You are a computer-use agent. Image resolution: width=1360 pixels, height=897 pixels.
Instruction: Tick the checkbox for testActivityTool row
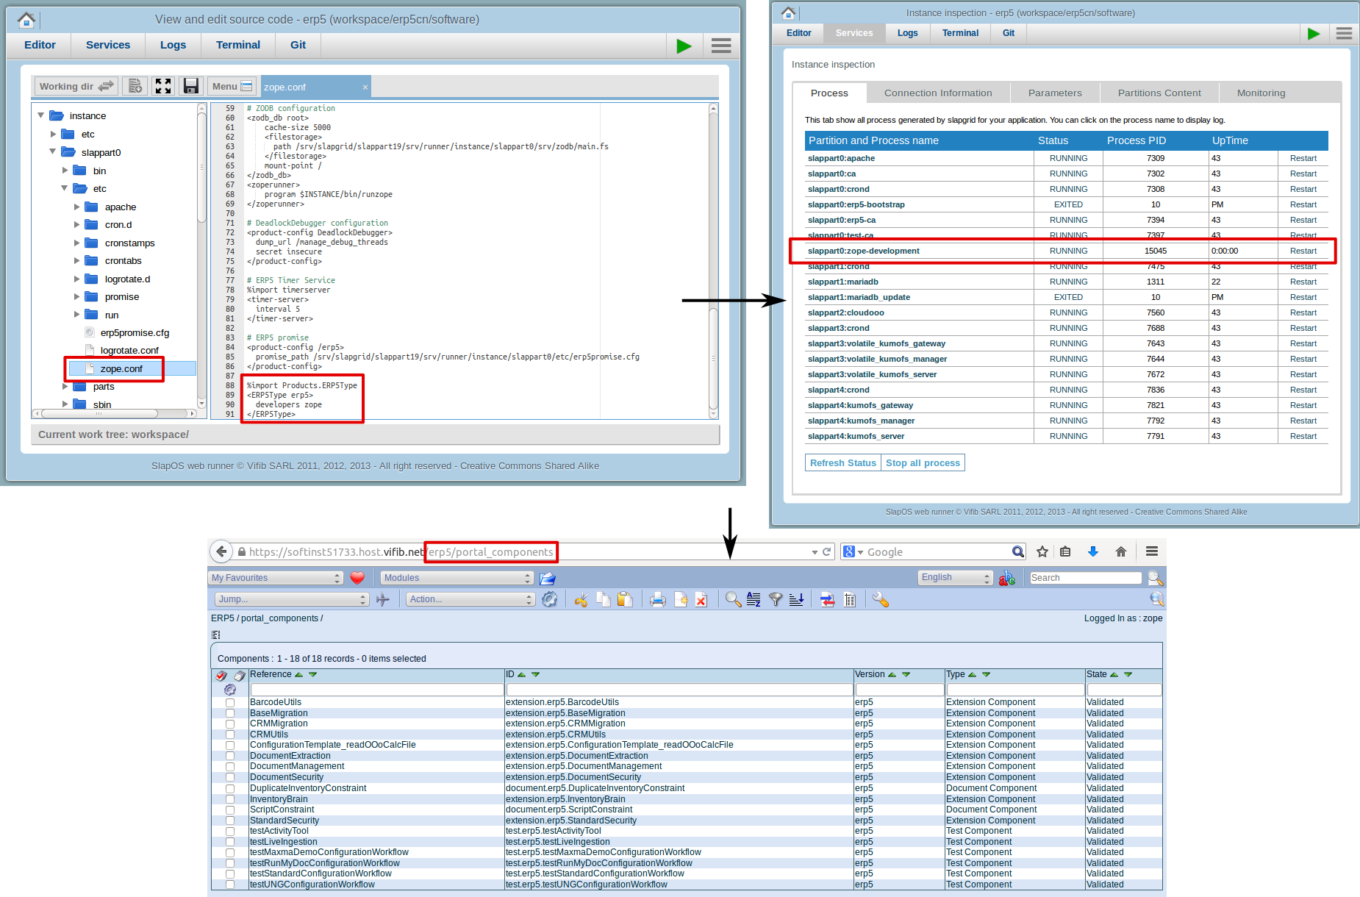point(230,831)
